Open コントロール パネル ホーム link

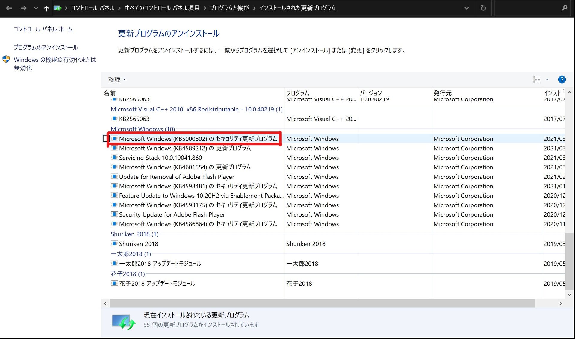43,29
